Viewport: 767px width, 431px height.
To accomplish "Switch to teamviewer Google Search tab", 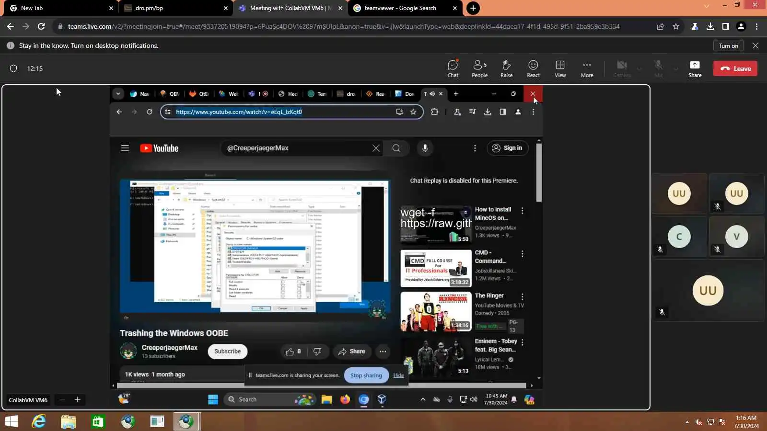I will (405, 8).
